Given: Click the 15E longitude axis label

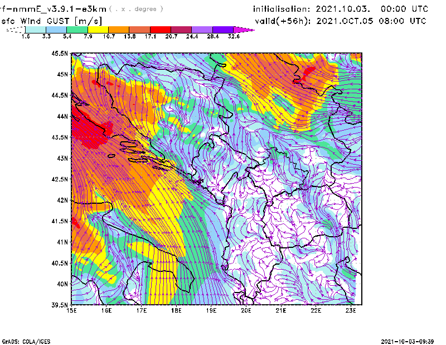Looking at the screenshot, I should click(71, 312).
